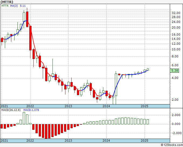Click the MTTR legend label in price panel
Viewport: 183px width, 147px height.
coord(5,6)
